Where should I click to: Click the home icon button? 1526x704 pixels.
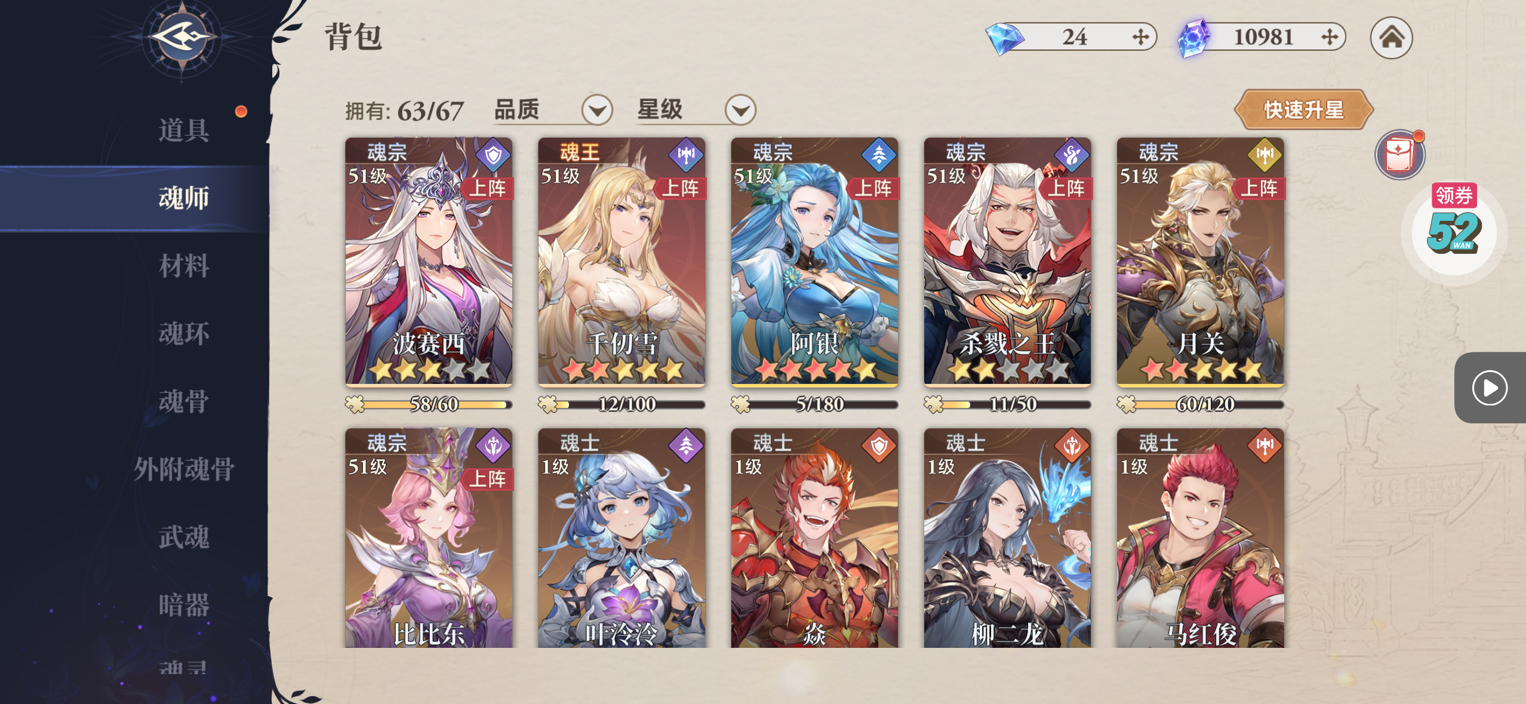[1391, 38]
